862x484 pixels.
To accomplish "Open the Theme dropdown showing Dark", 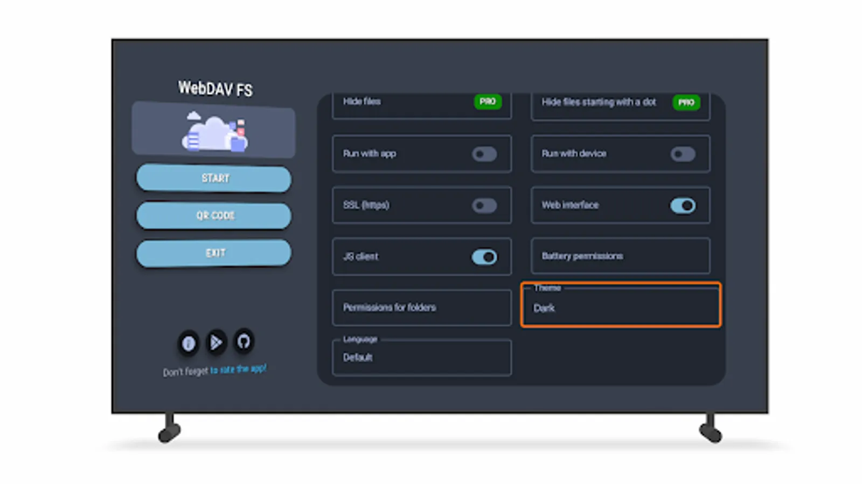I will pyautogui.click(x=620, y=308).
